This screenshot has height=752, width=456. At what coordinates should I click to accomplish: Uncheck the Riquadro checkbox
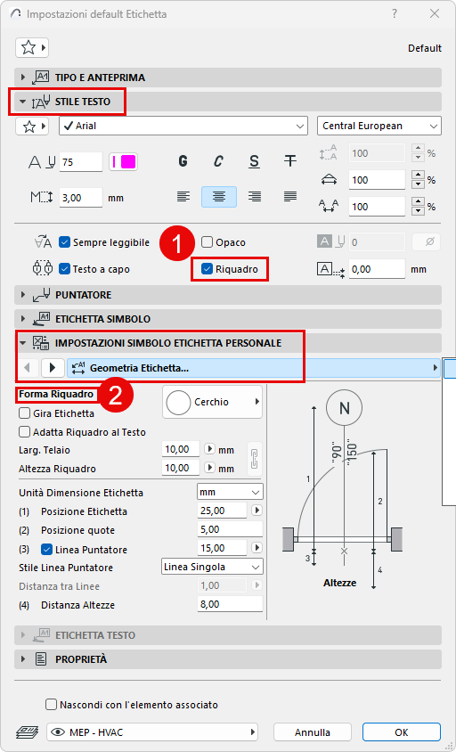pos(207,269)
